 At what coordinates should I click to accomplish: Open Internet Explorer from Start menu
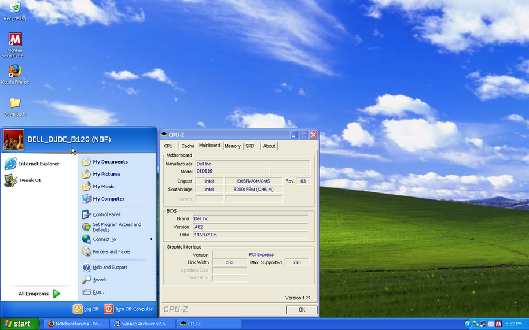pyautogui.click(x=32, y=164)
